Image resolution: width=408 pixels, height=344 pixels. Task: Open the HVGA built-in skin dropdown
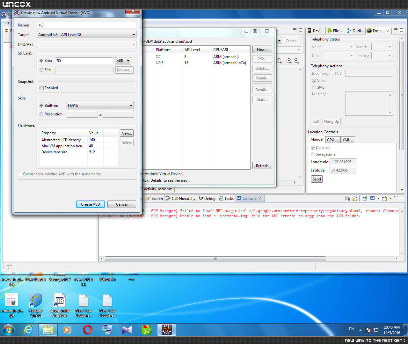[x=100, y=106]
